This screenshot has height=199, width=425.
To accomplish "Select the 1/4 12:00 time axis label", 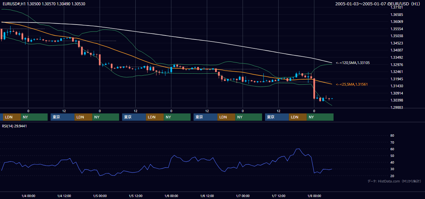I will (64, 196).
